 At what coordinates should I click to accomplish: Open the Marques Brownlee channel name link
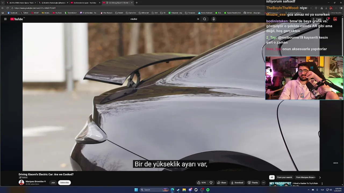[x=35, y=181]
